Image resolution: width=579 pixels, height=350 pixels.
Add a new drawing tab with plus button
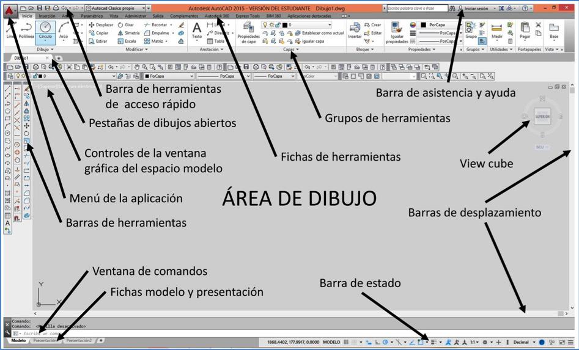[x=59, y=58]
